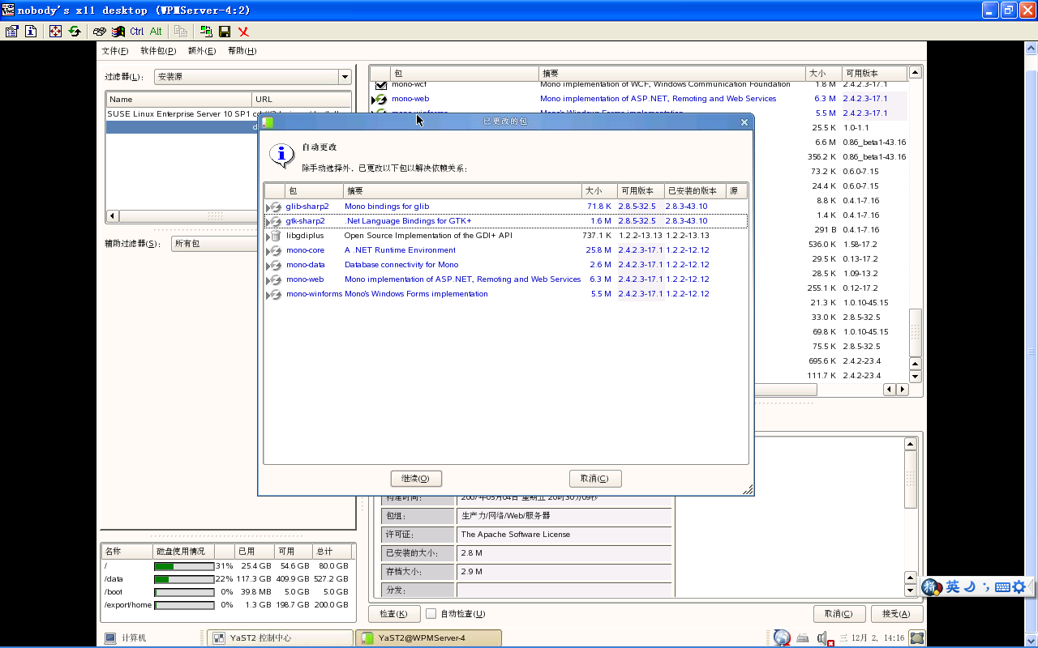
Task: Click the green refresh screen icon
Action: 75,31
